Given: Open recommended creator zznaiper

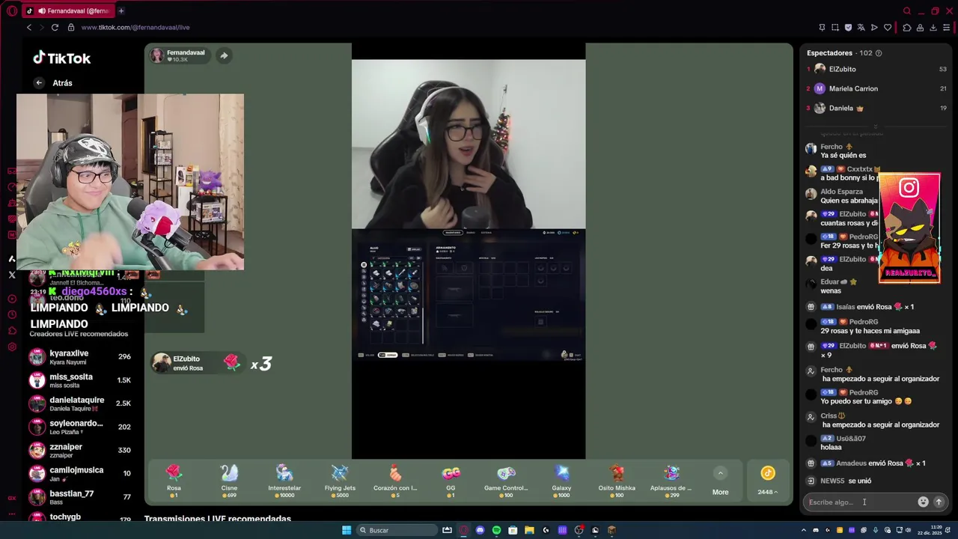Looking at the screenshot, I should pos(80,450).
